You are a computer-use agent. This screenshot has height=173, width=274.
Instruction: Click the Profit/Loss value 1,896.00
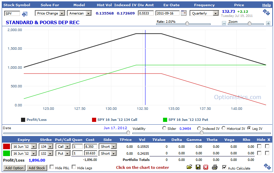pyautogui.click(x=37, y=160)
